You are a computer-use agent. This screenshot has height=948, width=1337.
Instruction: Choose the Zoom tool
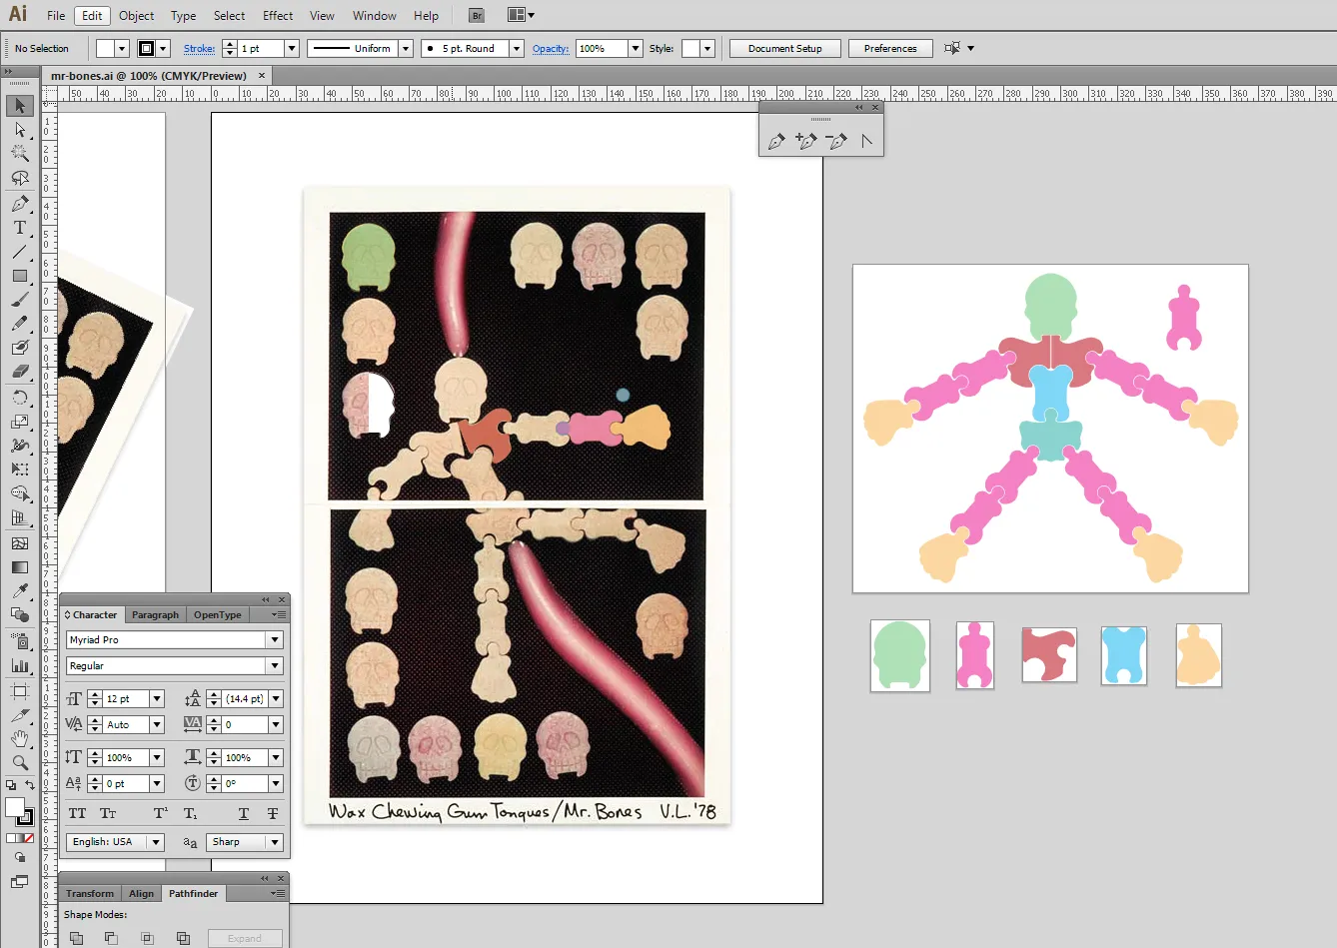click(20, 763)
